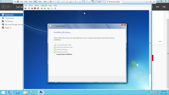Open the Server Manager View menu
The width and height of the screenshot is (169, 95).
(157, 7)
